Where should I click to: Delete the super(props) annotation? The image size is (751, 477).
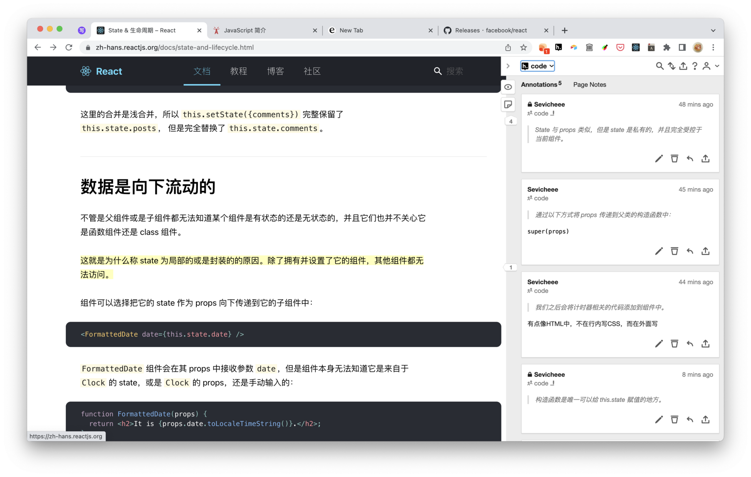click(674, 251)
